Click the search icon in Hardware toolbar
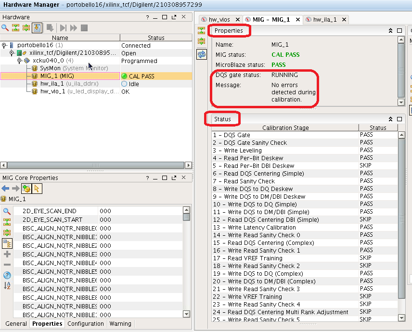This screenshot has width=412, height=332. tap(5, 28)
